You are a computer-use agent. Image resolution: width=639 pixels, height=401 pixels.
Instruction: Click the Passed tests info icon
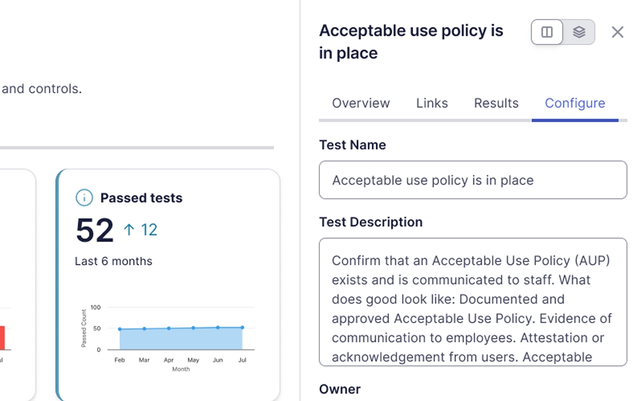coord(84,198)
